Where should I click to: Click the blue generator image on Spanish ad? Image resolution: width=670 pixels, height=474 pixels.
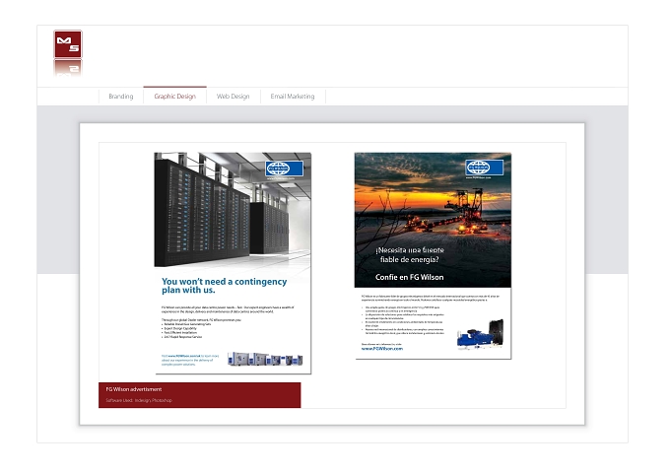tap(480, 334)
